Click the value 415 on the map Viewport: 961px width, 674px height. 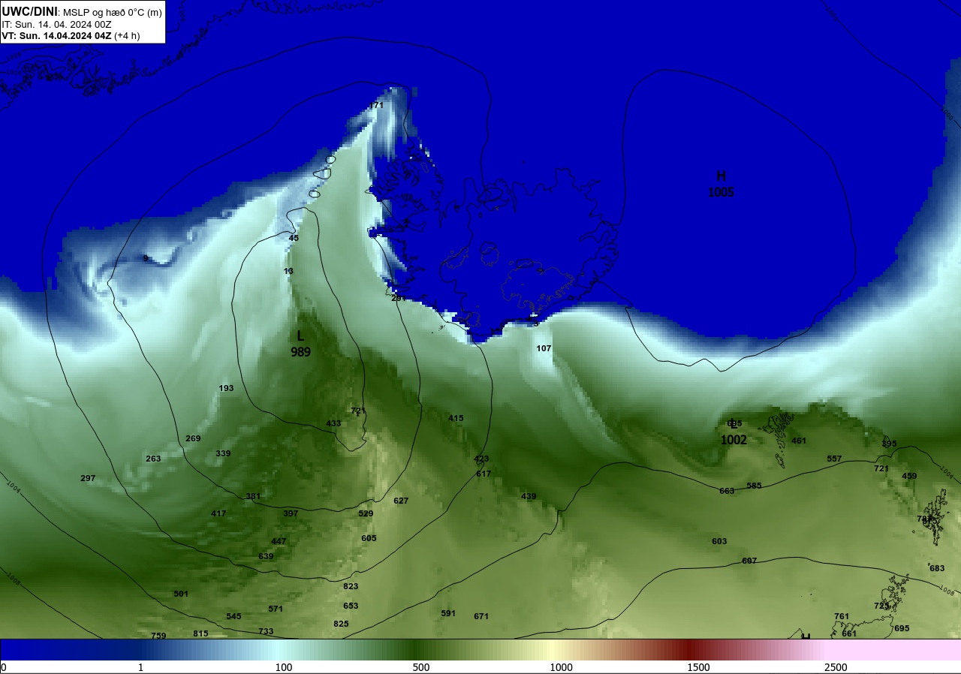456,418
